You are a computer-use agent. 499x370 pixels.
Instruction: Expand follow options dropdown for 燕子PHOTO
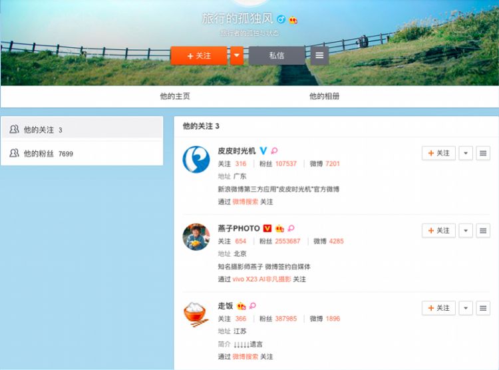point(466,230)
